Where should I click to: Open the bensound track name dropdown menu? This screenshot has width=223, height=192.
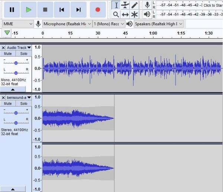click(x=19, y=98)
